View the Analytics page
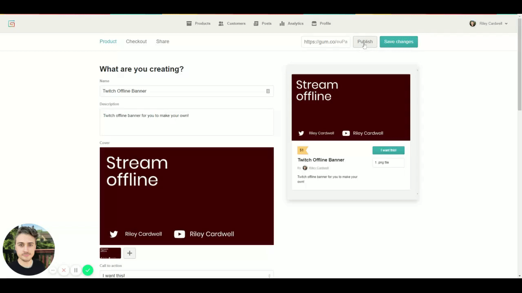522x293 pixels. (x=292, y=24)
